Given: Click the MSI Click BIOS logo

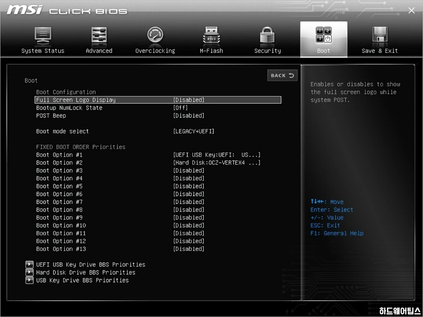Looking at the screenshot, I should pos(67,10).
